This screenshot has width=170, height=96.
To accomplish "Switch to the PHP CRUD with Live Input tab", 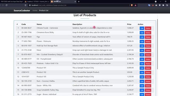I will pyautogui.click(x=12, y=2).
